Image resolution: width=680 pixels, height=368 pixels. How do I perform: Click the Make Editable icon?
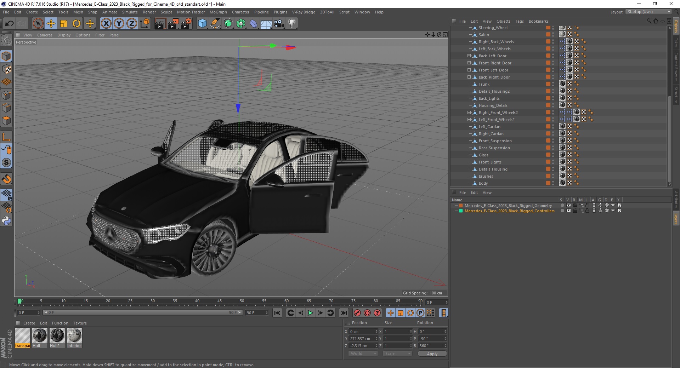[6, 40]
